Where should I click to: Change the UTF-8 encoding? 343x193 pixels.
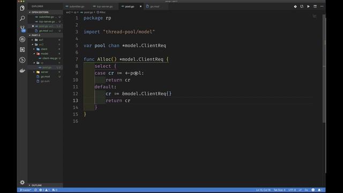pyautogui.click(x=292, y=190)
